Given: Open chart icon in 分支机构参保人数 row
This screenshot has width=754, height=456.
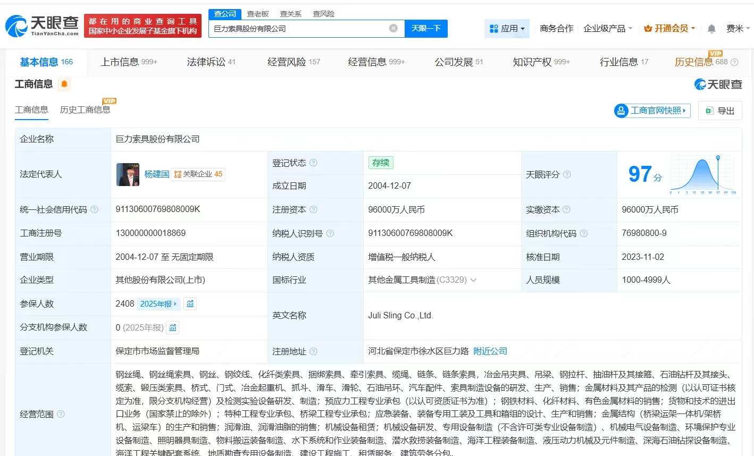Looking at the screenshot, I should click(x=173, y=327).
